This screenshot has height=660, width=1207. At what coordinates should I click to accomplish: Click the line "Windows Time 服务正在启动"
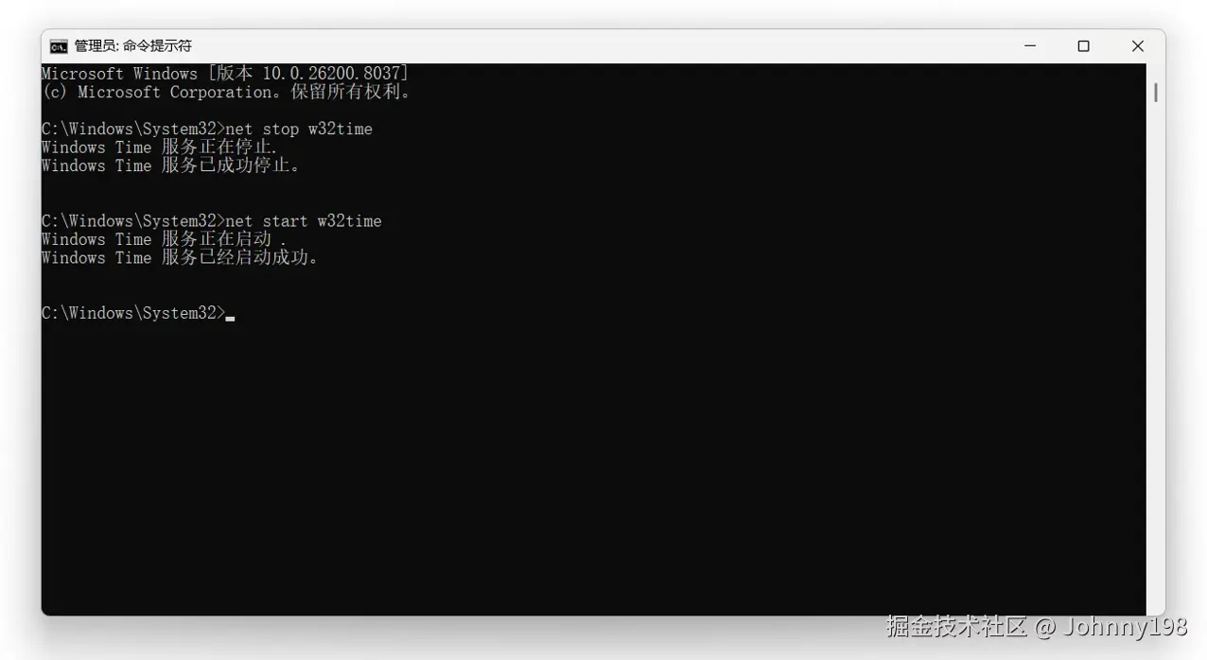[x=163, y=239]
